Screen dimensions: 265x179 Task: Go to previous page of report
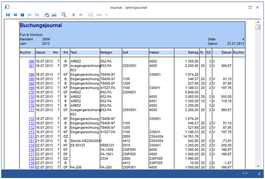click(15, 15)
